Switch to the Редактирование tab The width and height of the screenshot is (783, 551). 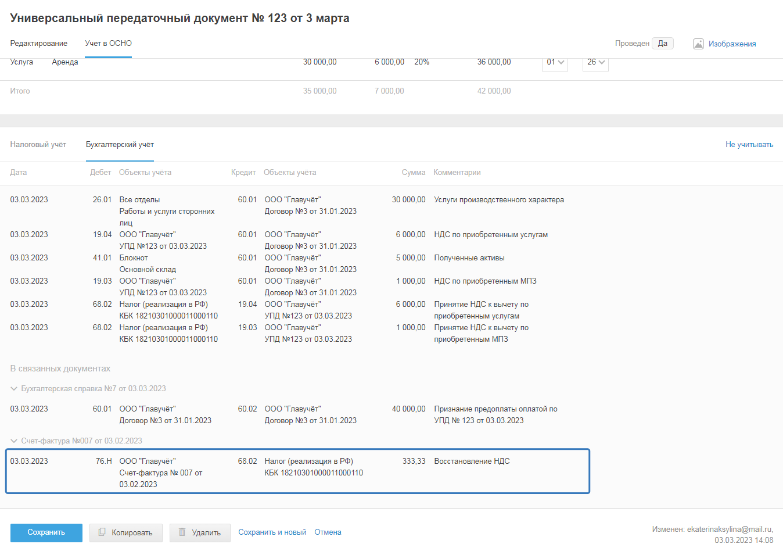click(39, 44)
